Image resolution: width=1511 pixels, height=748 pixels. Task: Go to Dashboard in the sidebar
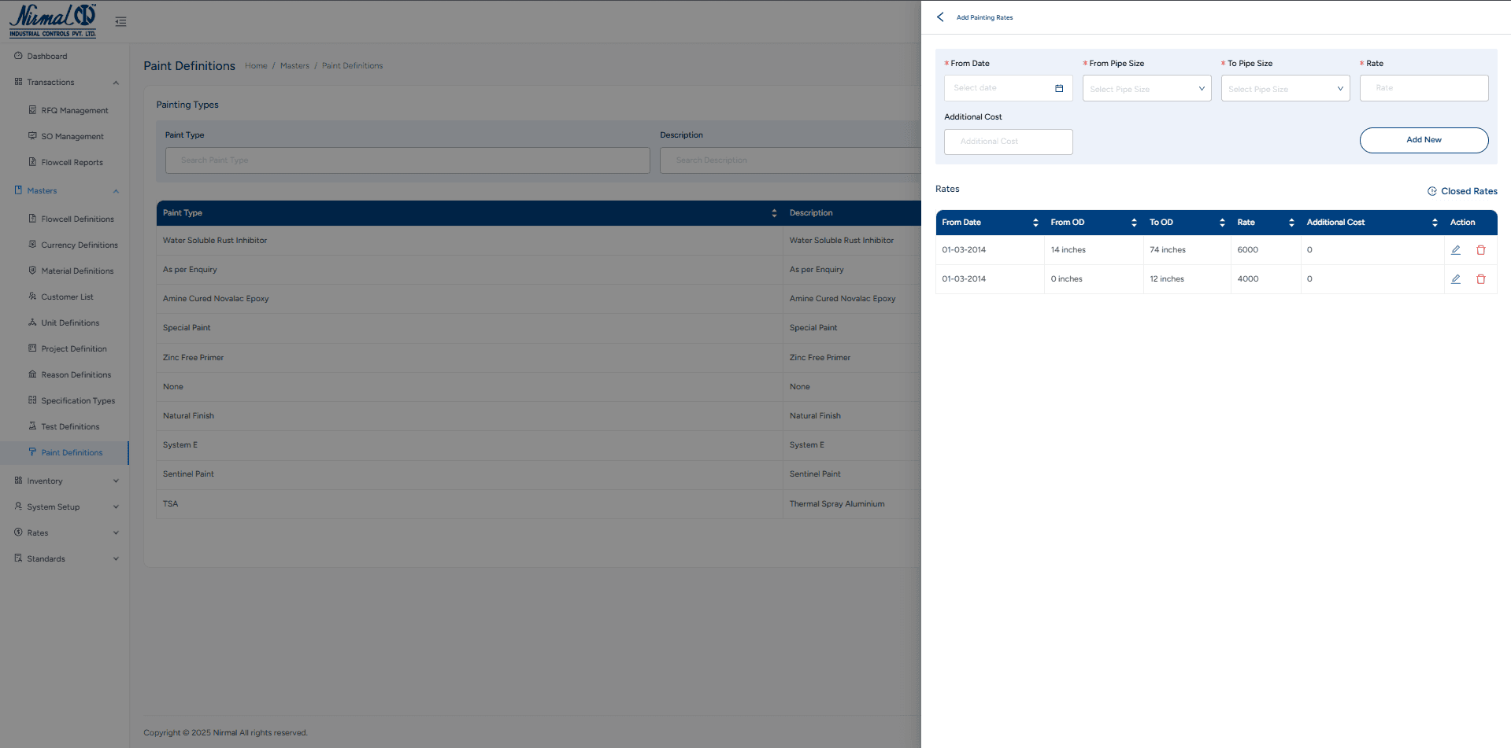pyautogui.click(x=46, y=56)
